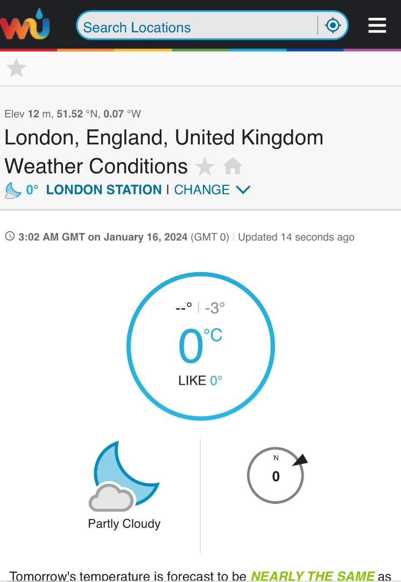Click the clock icon by timestamp
Screen dimensions: 401x582
(10, 237)
